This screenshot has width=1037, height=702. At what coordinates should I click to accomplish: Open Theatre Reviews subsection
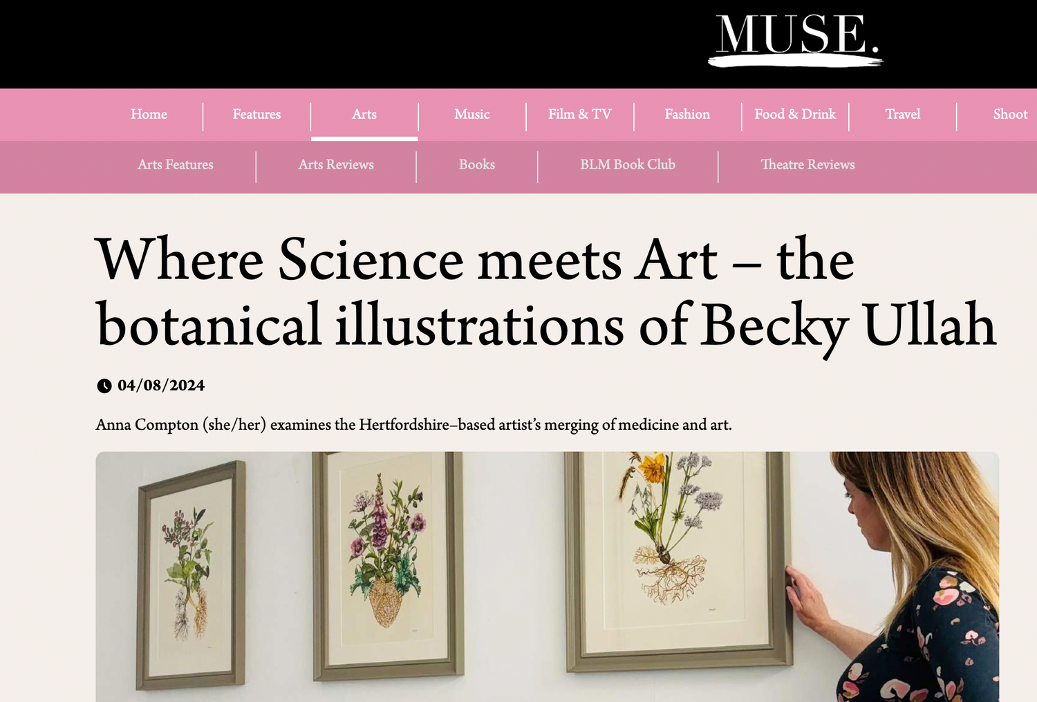(x=807, y=165)
